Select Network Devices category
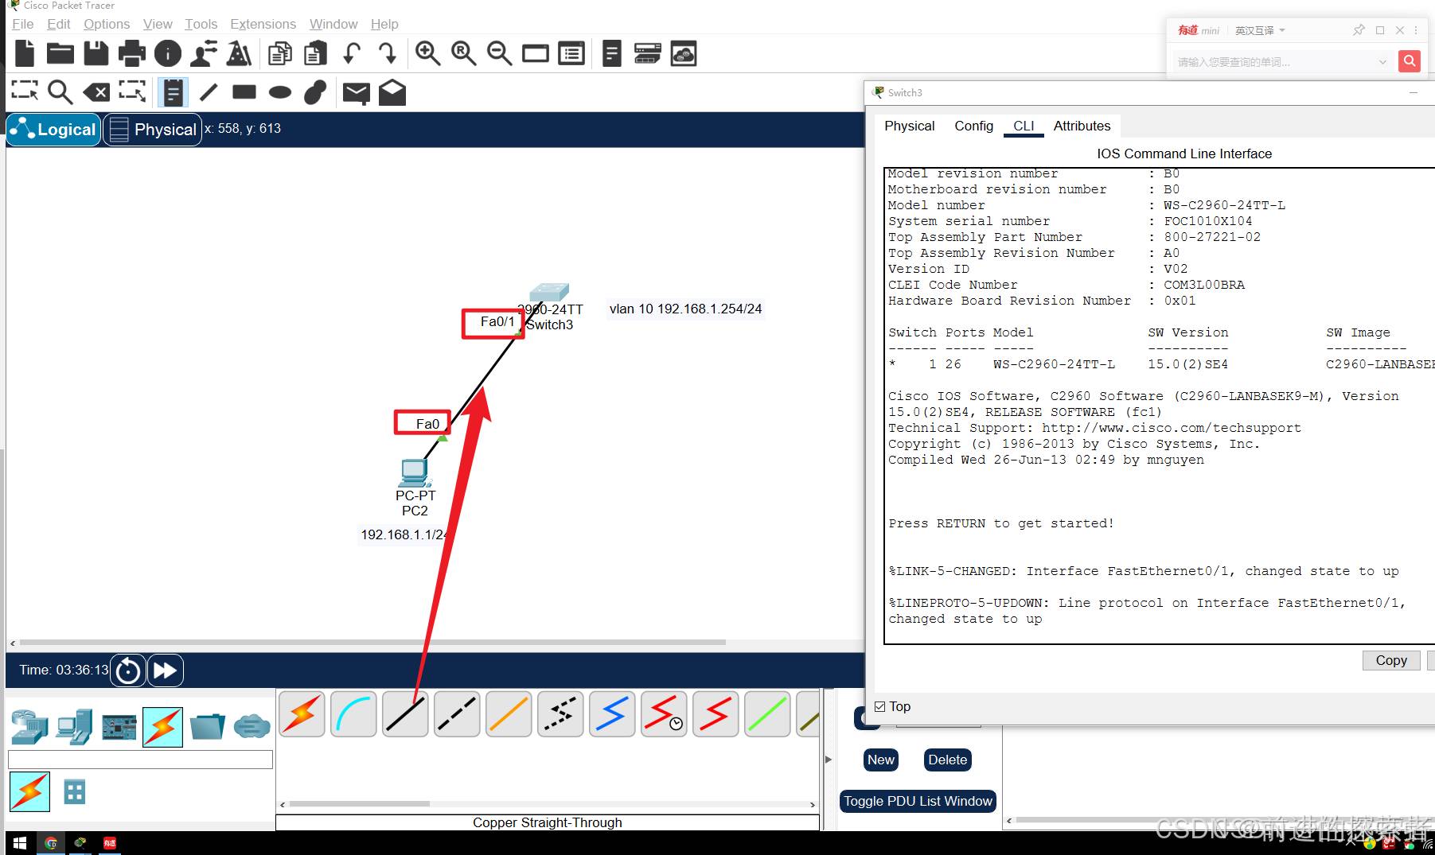Screen dimensions: 1435x855 pos(30,727)
